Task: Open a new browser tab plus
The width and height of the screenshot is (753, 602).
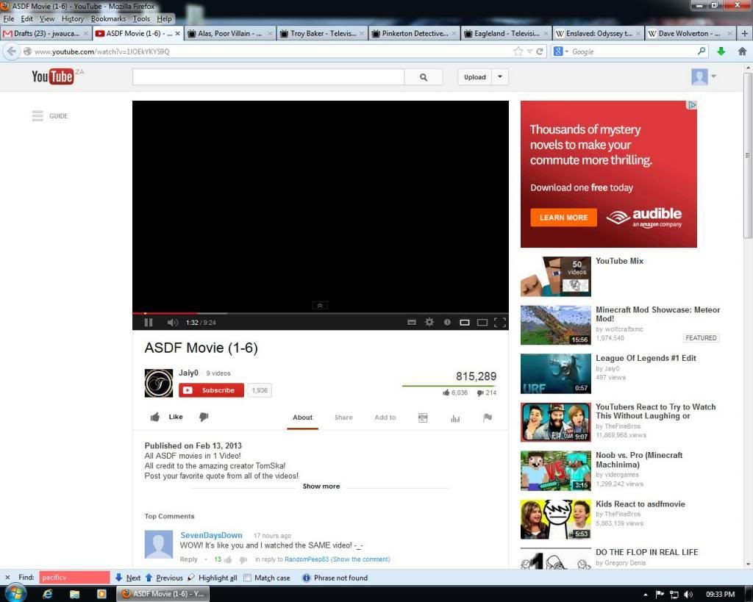Action: tap(744, 34)
